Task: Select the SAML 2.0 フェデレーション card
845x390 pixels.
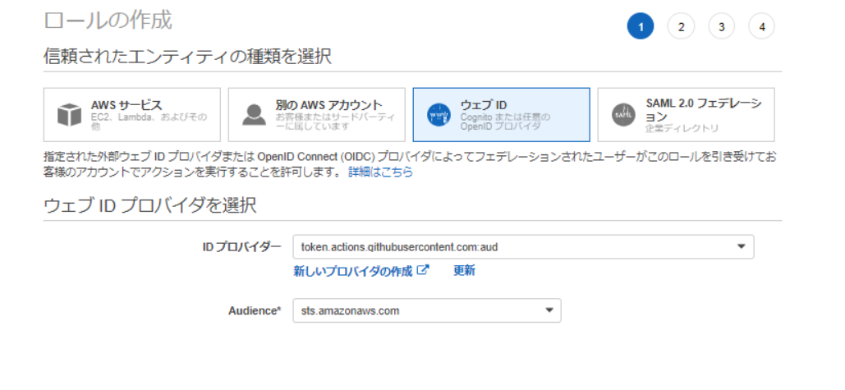Action: click(686, 115)
